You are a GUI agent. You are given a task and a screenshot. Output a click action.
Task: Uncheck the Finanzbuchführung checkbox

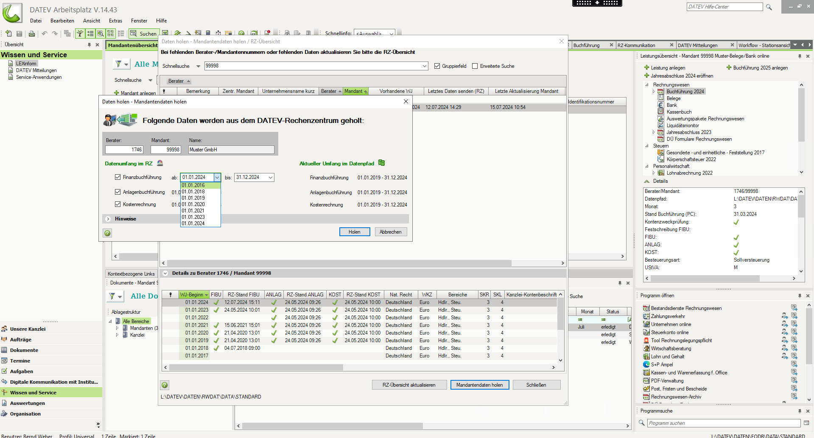117,177
